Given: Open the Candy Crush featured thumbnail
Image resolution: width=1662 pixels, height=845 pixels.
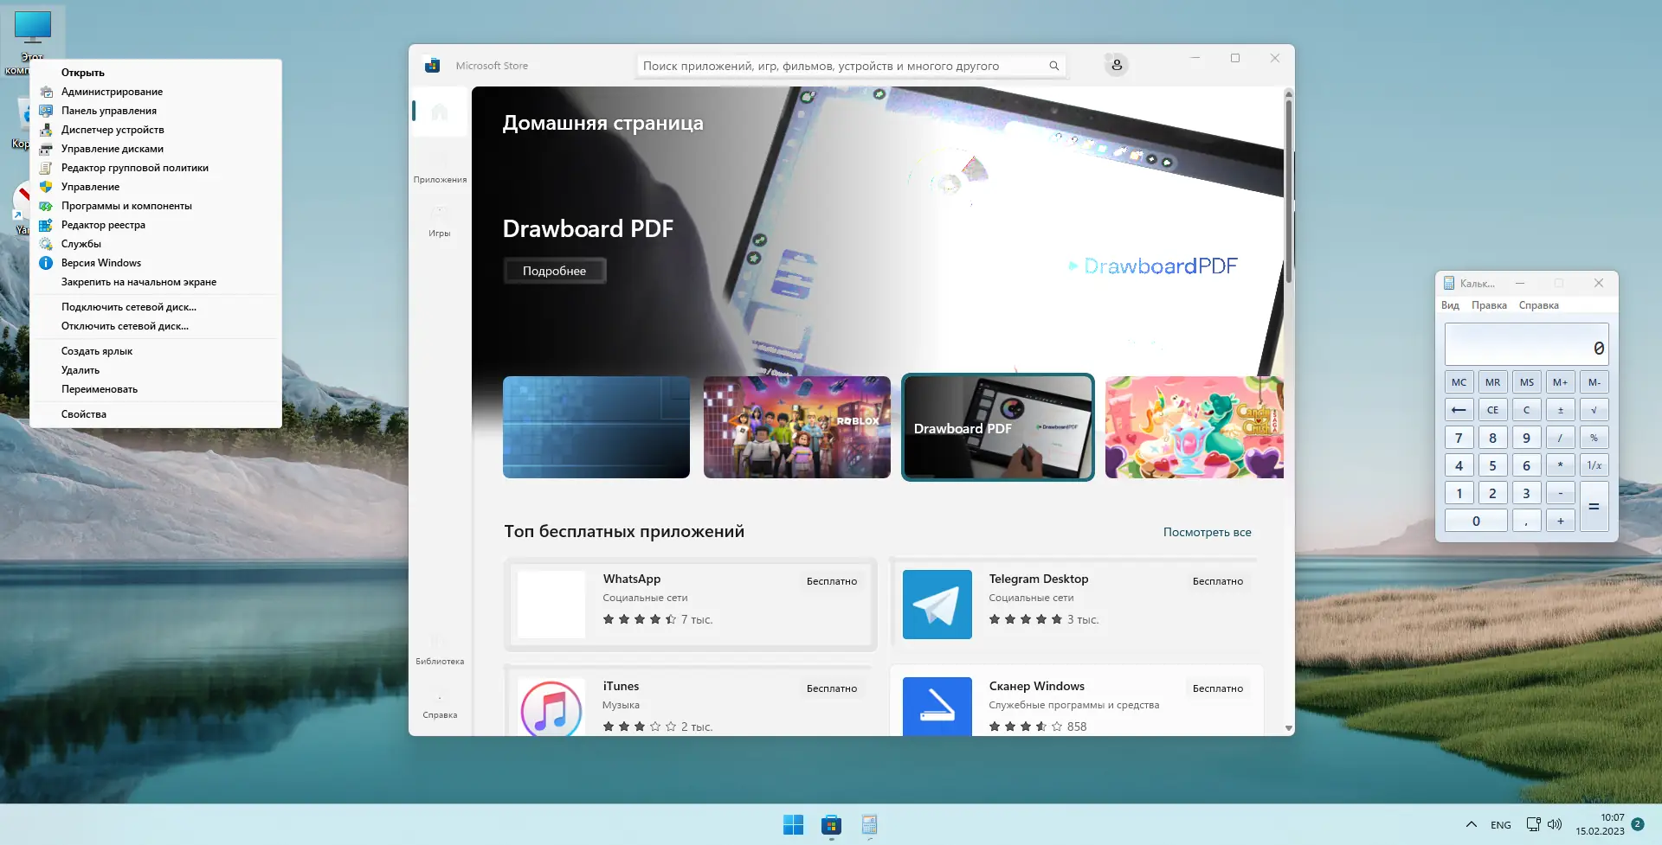Looking at the screenshot, I should tap(1194, 427).
